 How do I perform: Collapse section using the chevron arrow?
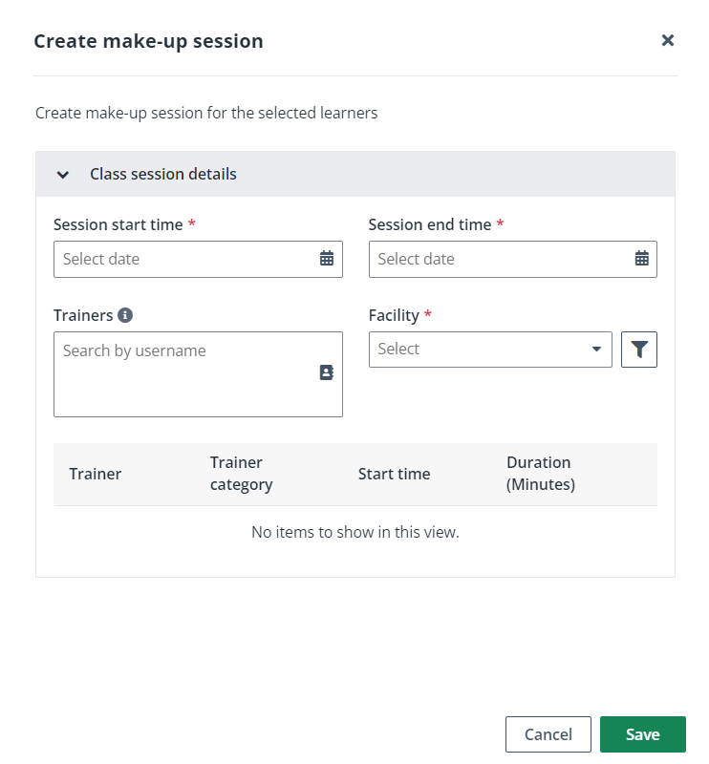coord(63,175)
